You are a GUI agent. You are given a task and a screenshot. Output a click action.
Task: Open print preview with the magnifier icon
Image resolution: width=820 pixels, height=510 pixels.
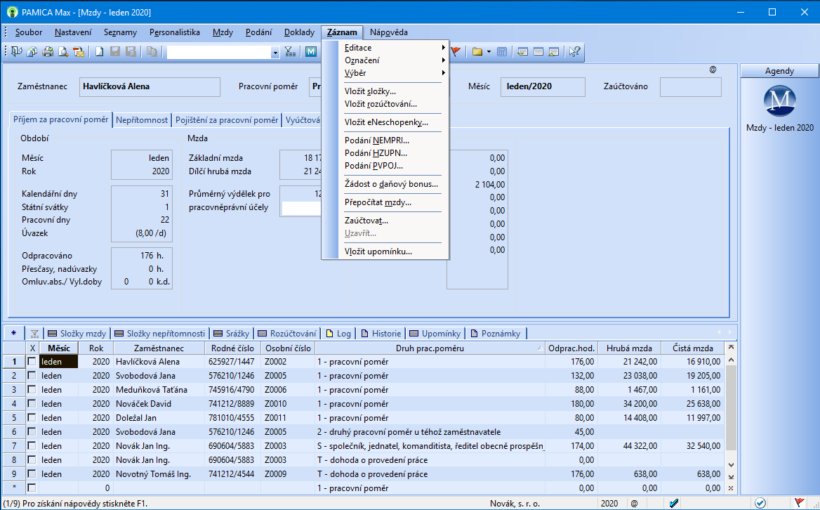(63, 51)
